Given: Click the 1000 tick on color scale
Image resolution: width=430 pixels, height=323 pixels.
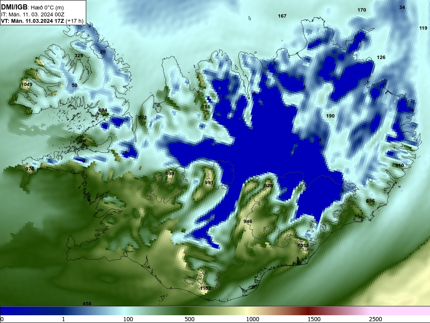Looking at the screenshot, I should [x=252, y=319].
